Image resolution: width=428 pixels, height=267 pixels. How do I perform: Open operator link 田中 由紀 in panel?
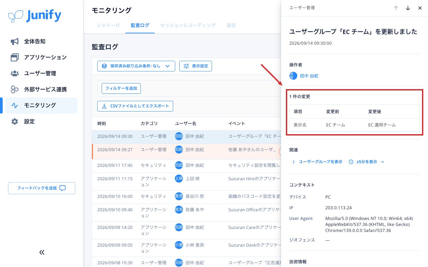[x=309, y=76]
